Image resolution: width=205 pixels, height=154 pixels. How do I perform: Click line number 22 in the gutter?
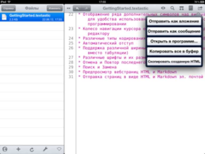tap(71, 14)
